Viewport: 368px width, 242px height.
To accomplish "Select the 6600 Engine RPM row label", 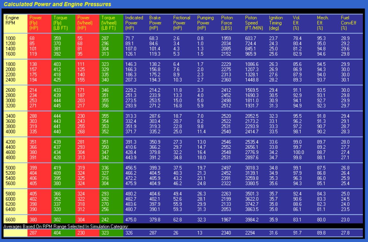I will 10,219.
